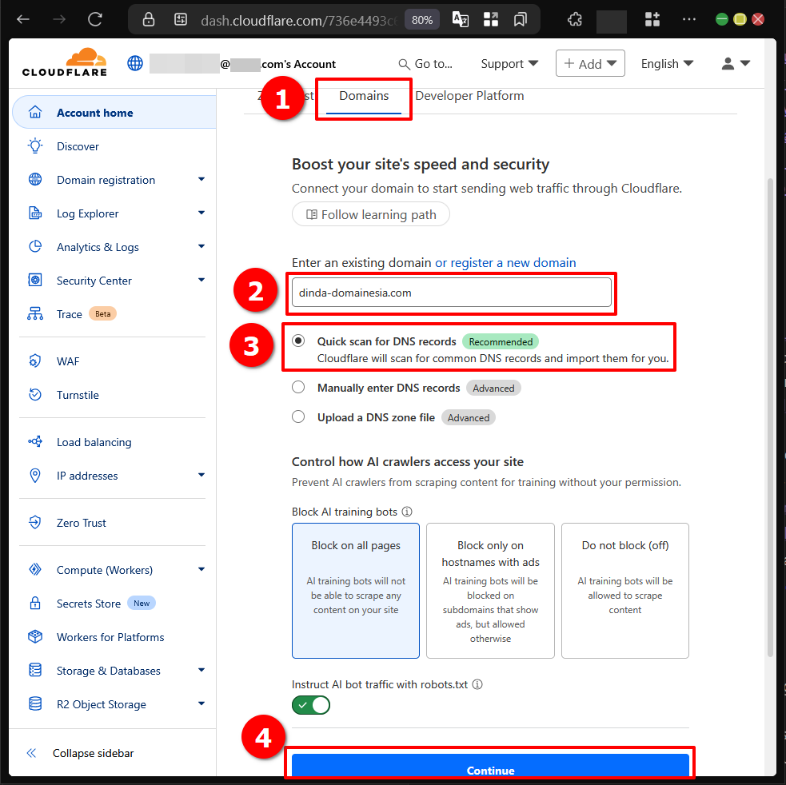Open the Support dropdown
786x785 pixels.
tap(509, 64)
